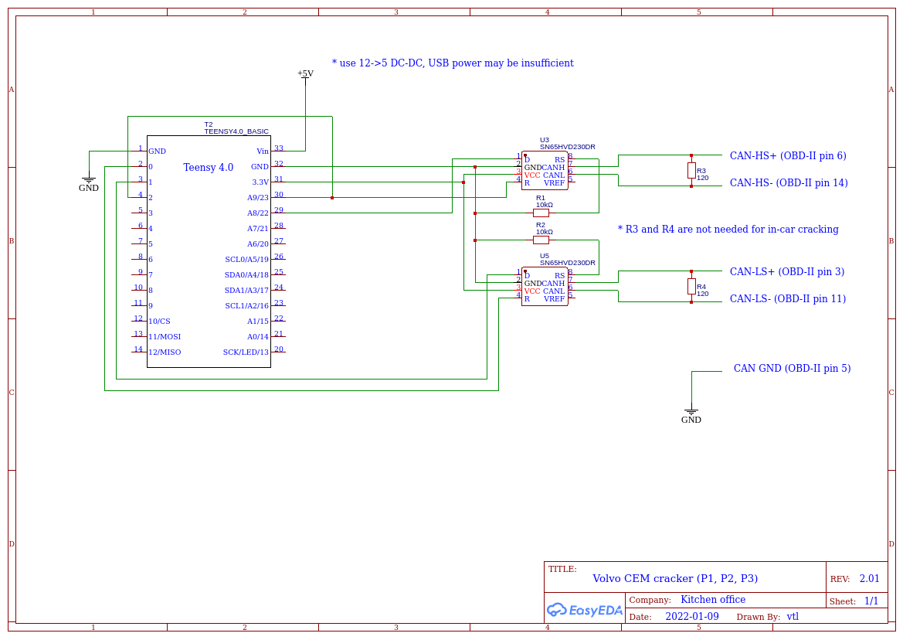Select the CAN-HS+ OBD-II pin 6 label
The height and width of the screenshot is (640, 903).
787,155
